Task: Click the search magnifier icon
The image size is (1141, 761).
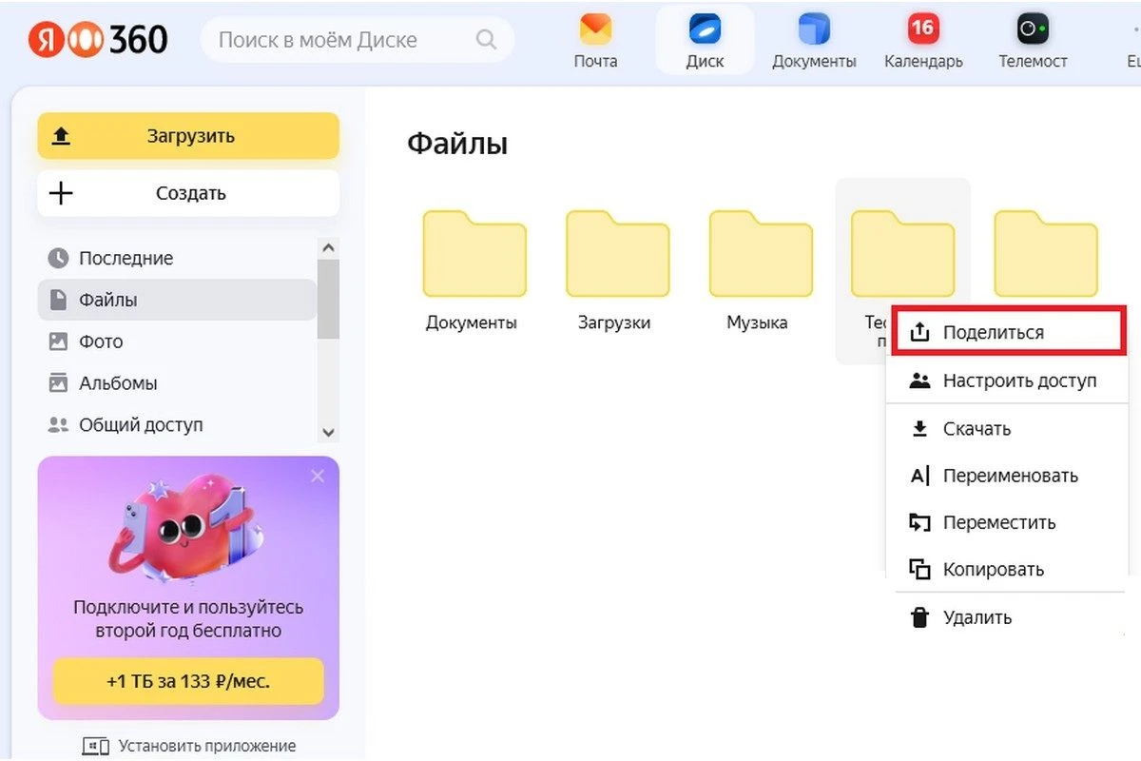Action: point(486,40)
